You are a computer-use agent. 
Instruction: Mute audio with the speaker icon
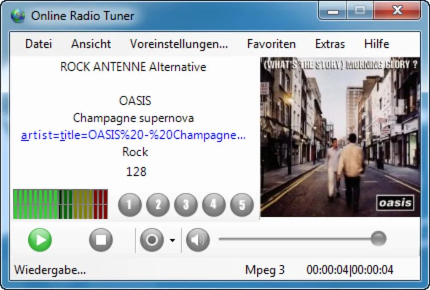click(x=198, y=240)
